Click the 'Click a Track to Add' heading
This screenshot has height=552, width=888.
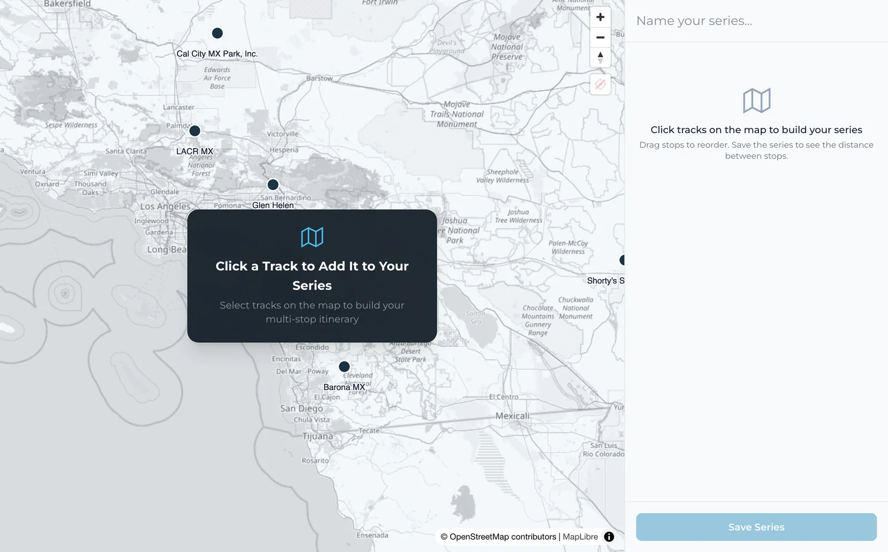coord(312,276)
